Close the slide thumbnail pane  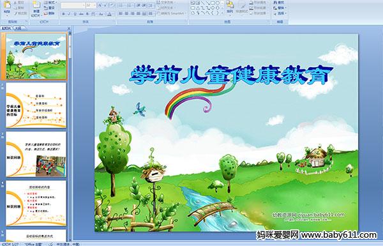point(69,28)
